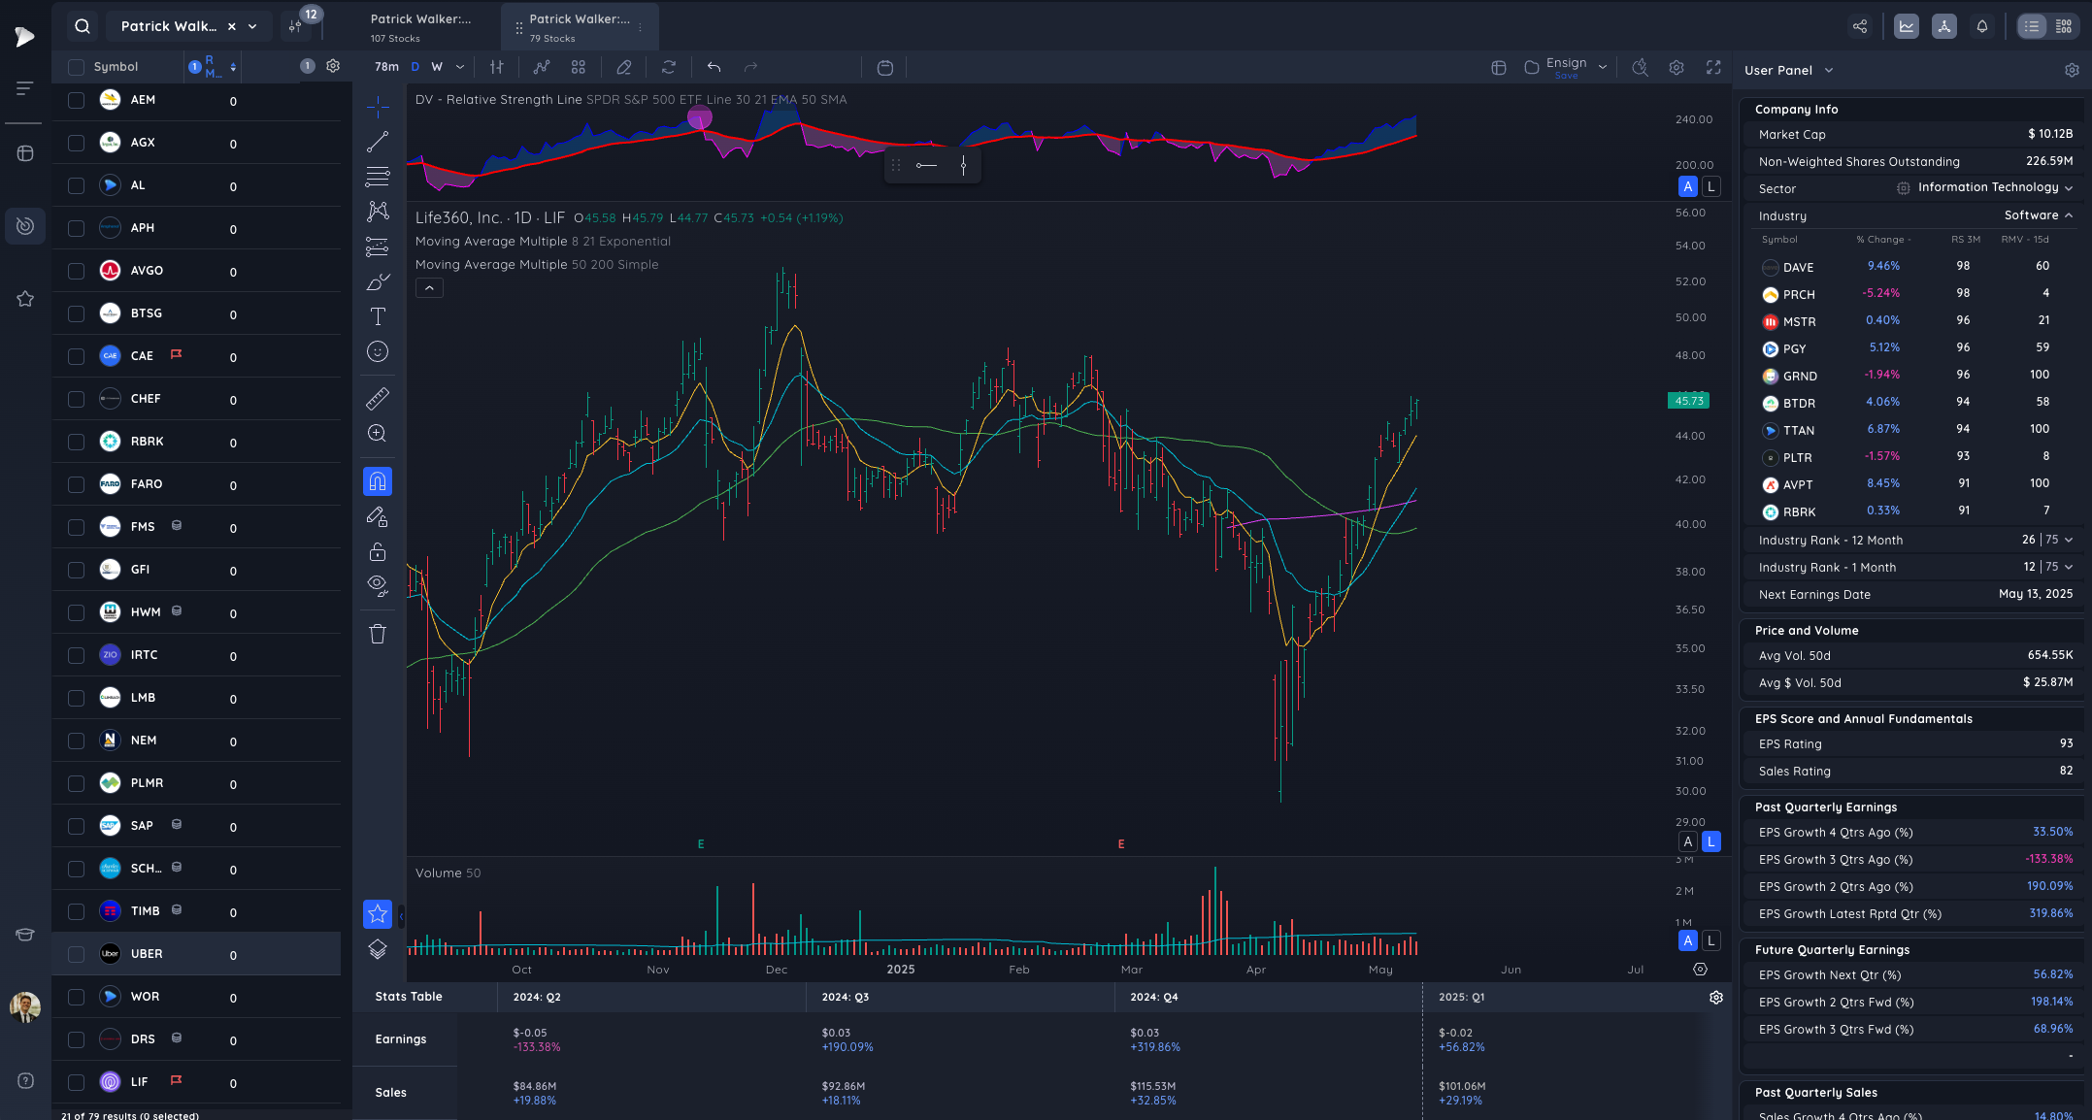Open the Ensign layout dropdown arrow
The width and height of the screenshot is (2092, 1120).
tap(1603, 67)
